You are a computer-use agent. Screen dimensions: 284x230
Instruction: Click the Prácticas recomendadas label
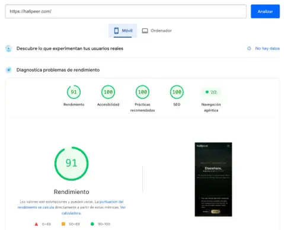point(142,107)
